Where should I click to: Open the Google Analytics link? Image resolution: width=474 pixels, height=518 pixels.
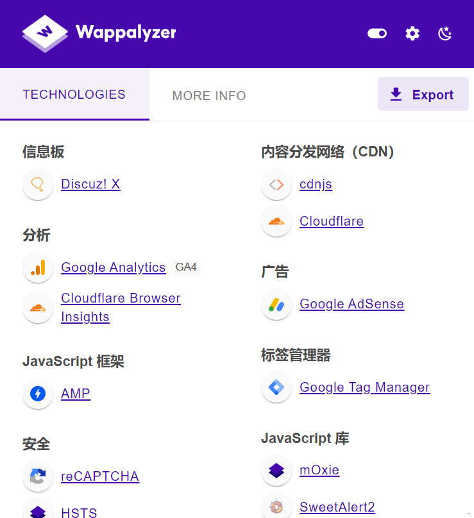(114, 267)
